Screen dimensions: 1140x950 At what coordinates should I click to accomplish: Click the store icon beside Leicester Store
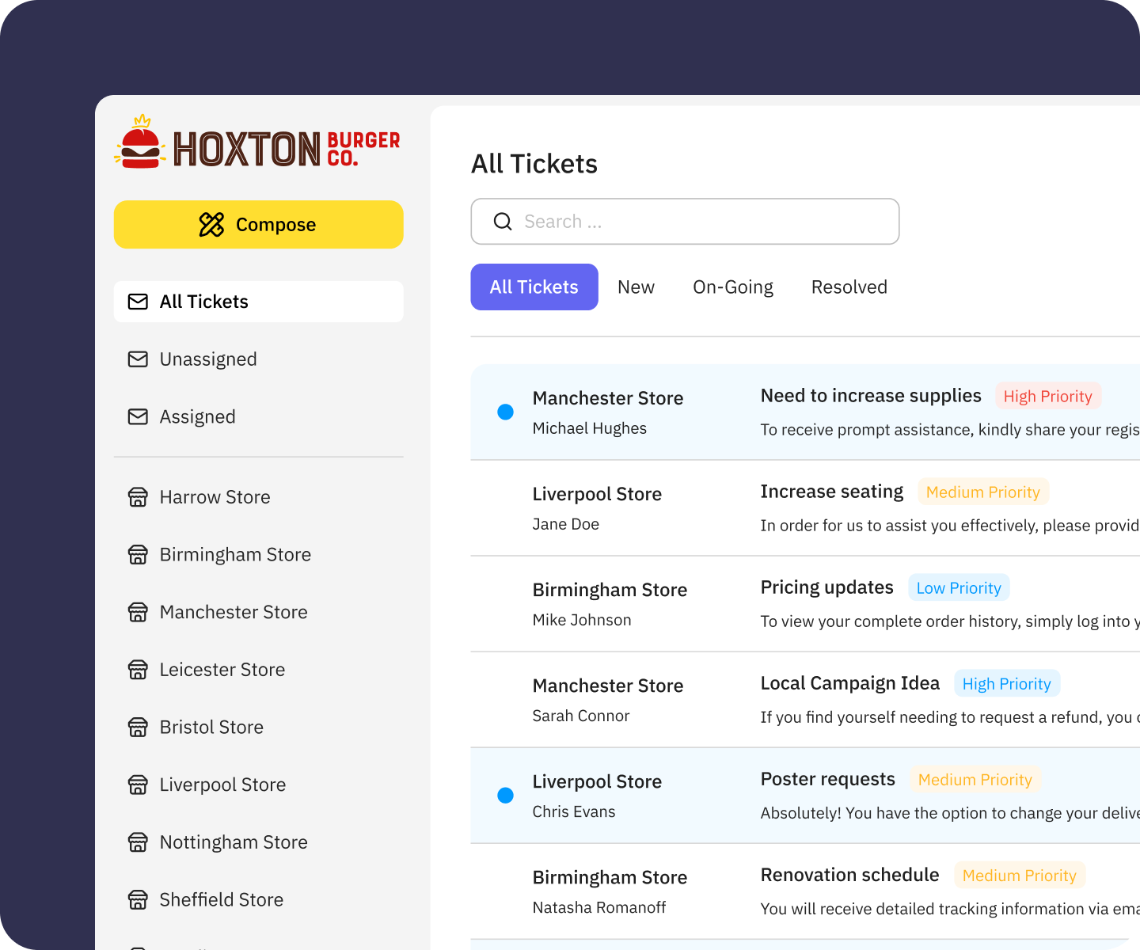138,670
